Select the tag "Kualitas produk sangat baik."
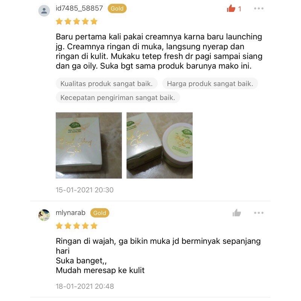301x301 pixels. 106,84
